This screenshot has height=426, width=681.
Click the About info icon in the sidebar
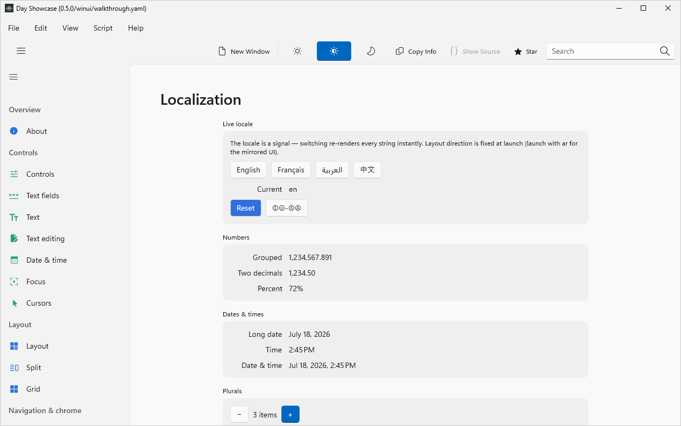tap(14, 131)
